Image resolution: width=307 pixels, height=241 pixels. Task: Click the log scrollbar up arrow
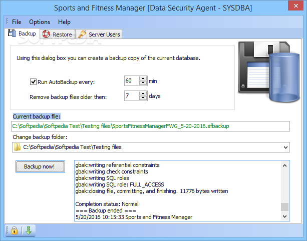click(284, 165)
